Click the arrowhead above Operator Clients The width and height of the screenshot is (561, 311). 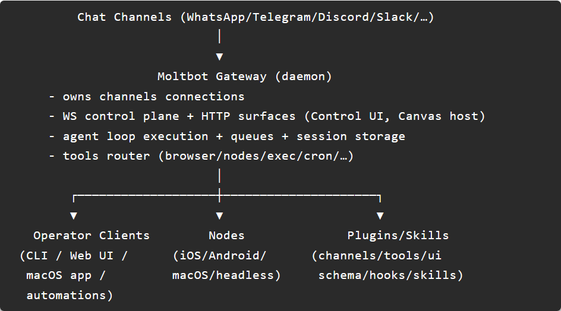coord(74,215)
